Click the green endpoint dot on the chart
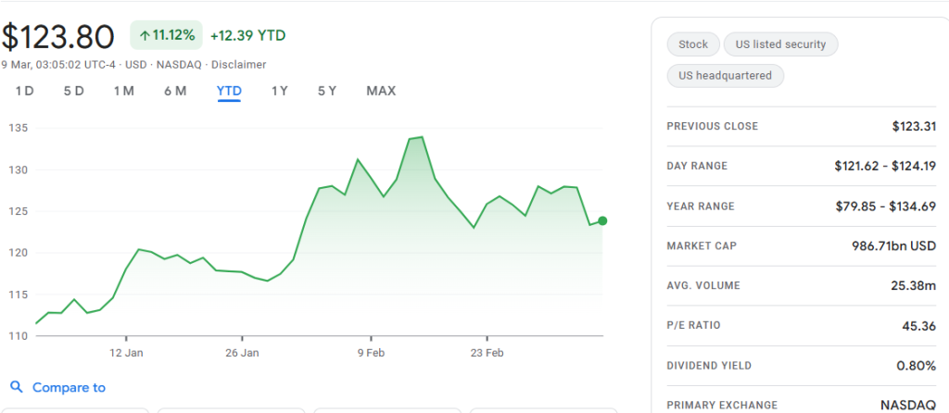The image size is (949, 413). [602, 220]
